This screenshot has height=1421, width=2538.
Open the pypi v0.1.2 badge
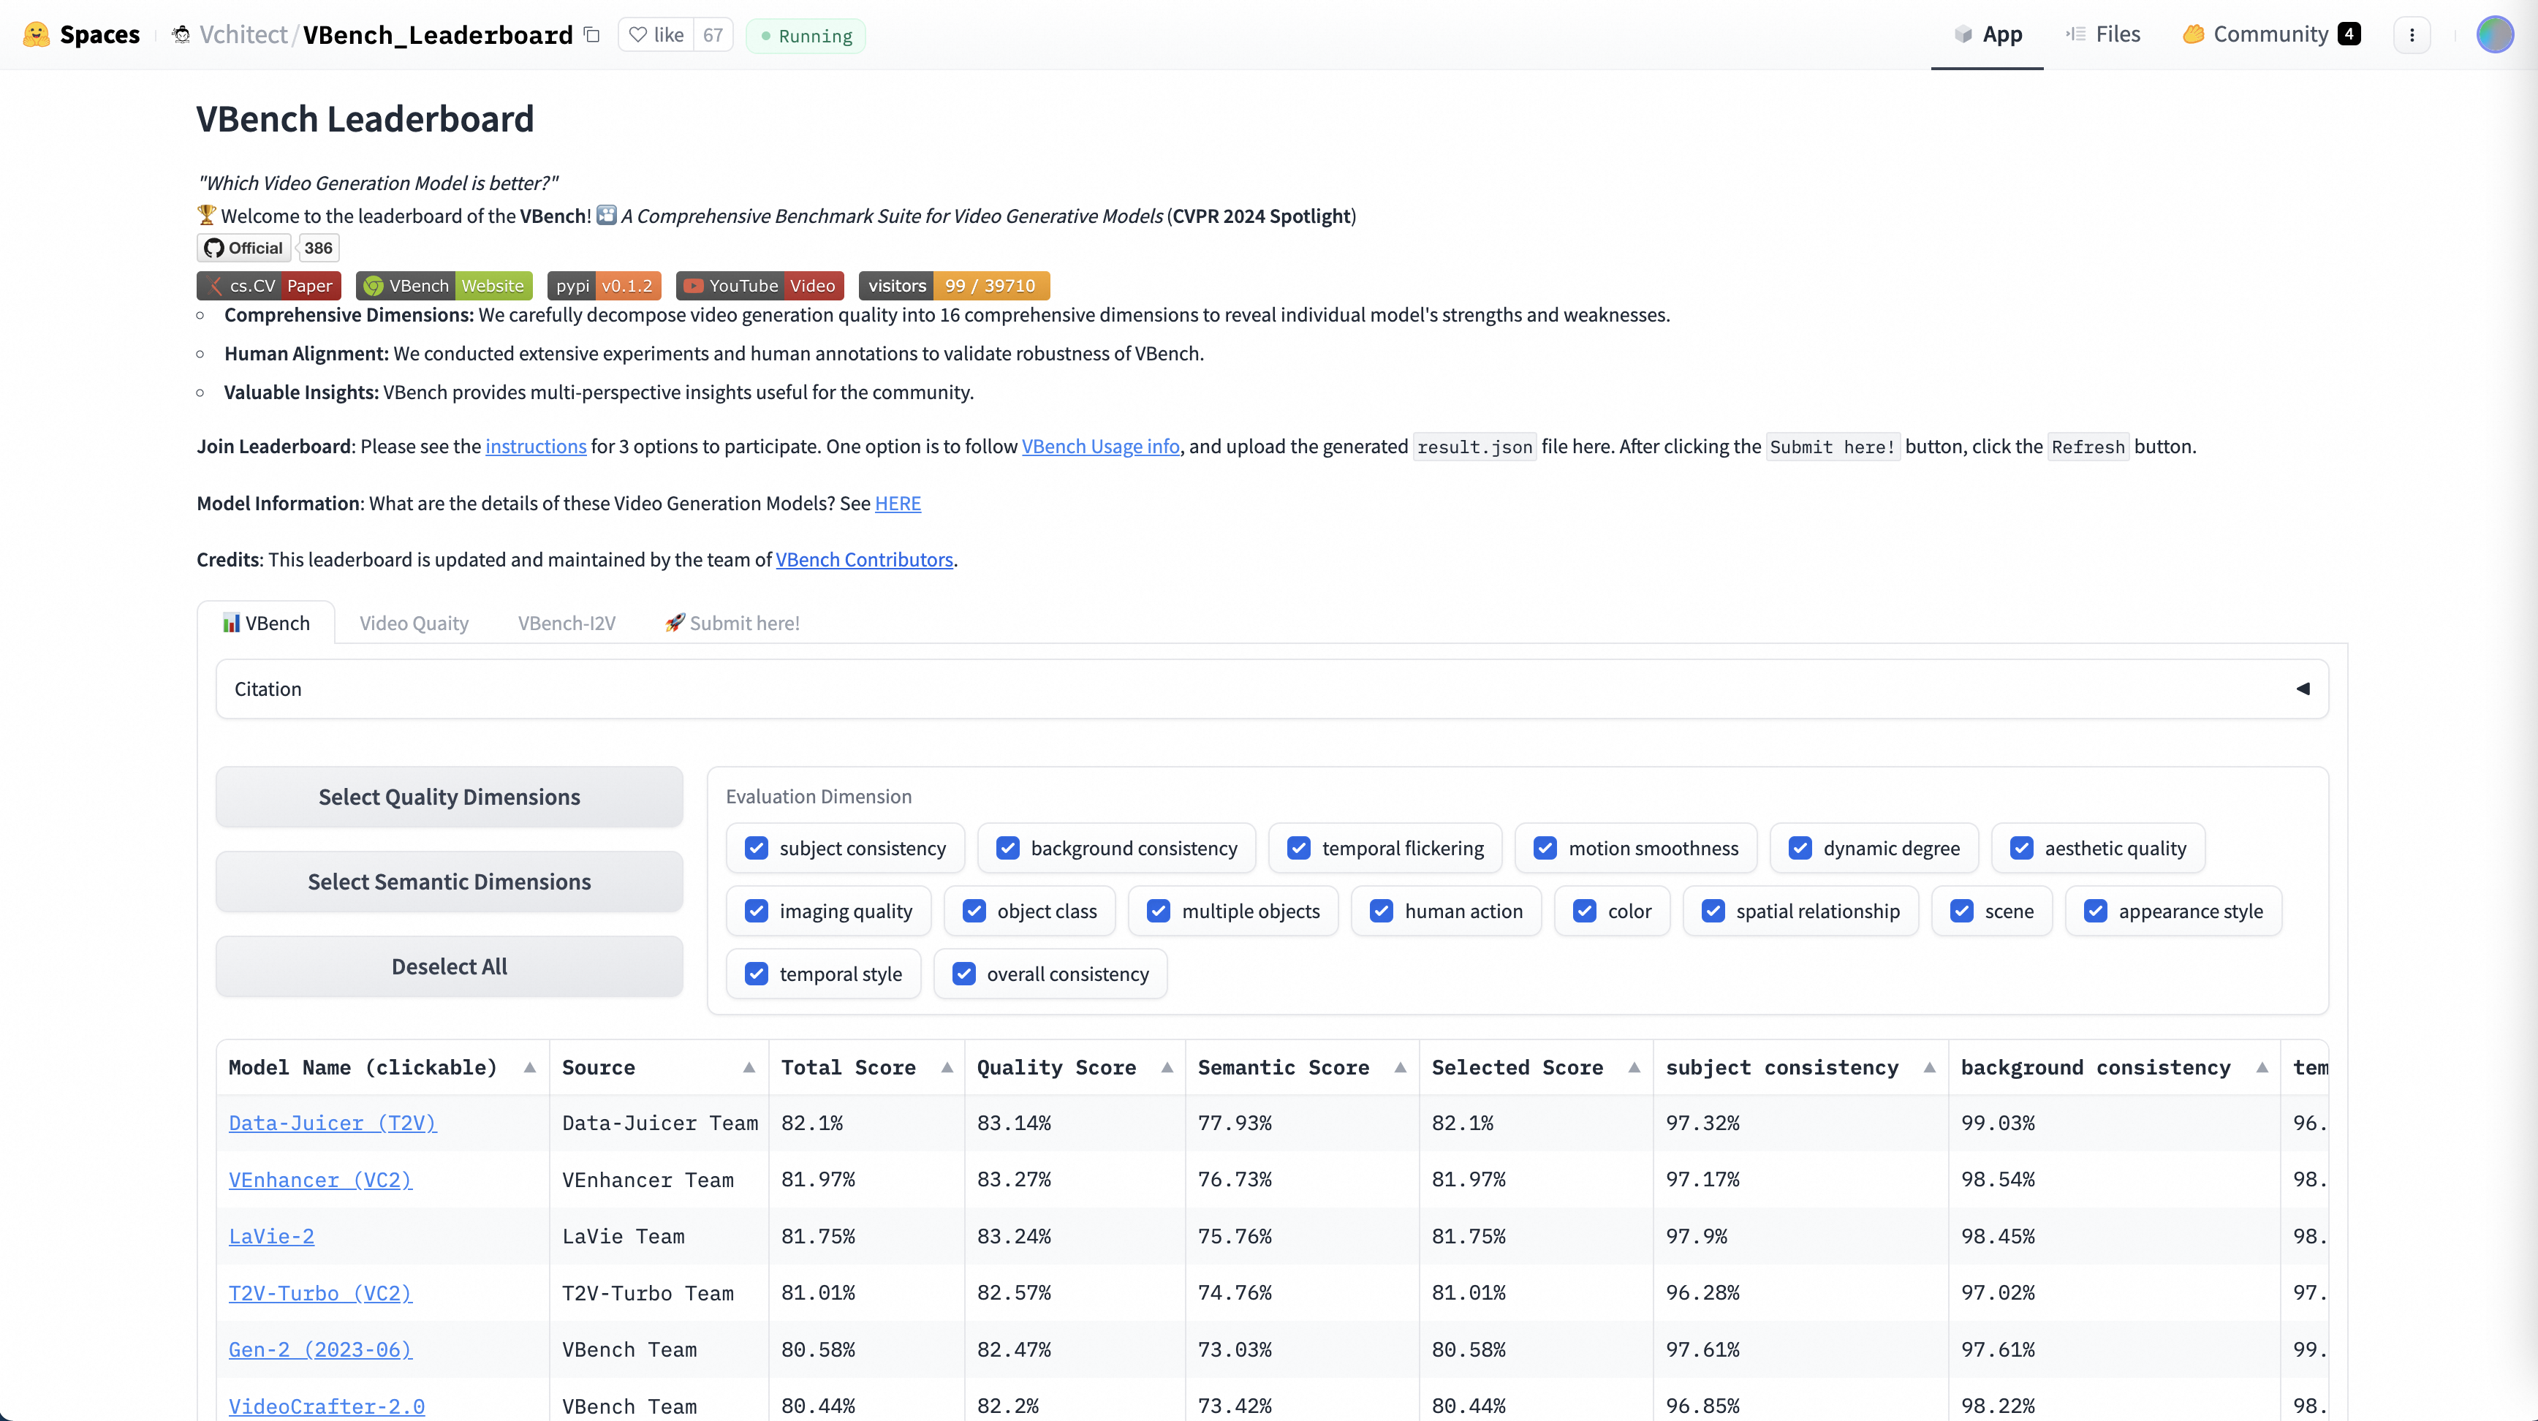tap(604, 286)
